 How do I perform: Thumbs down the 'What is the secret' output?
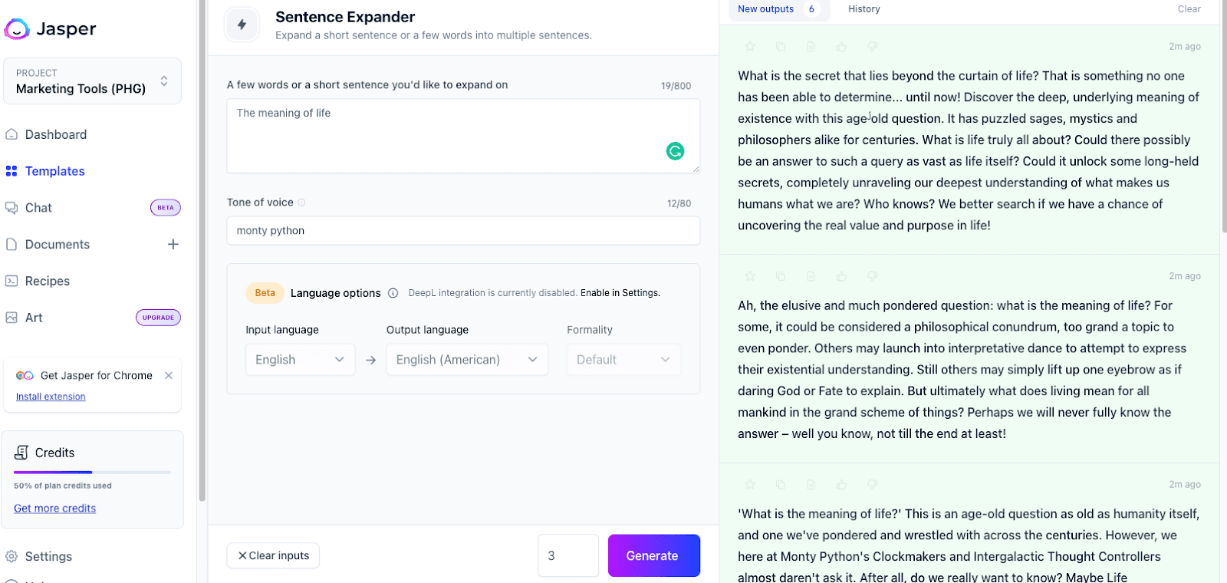[872, 47]
